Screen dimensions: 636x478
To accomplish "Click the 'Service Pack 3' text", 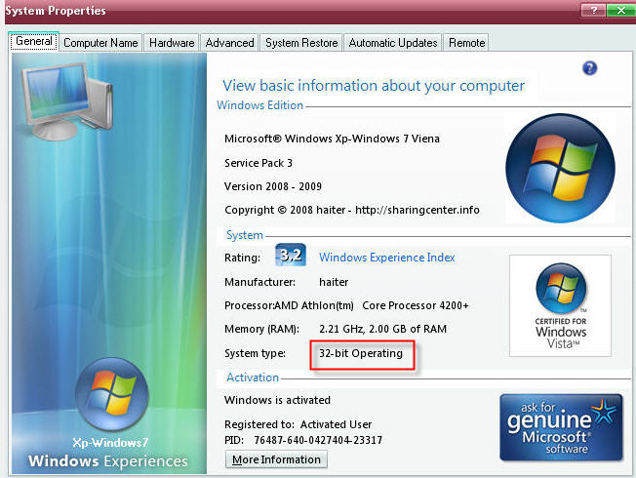I will coord(258,163).
